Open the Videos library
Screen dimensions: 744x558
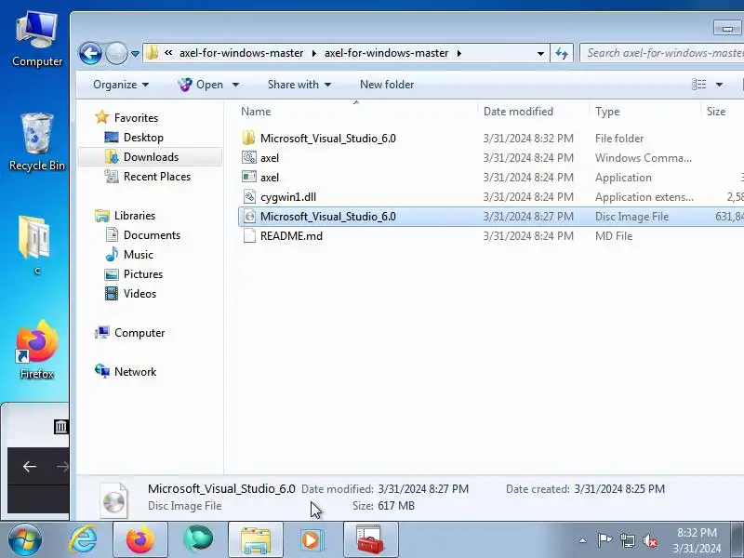pos(139,294)
